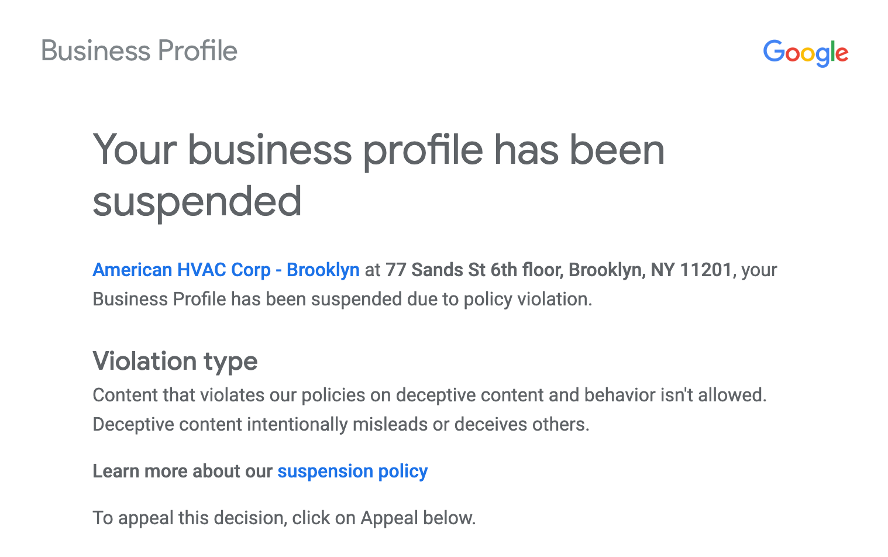Click the Business Profile header title
This screenshot has width=888, height=557.
139,51
